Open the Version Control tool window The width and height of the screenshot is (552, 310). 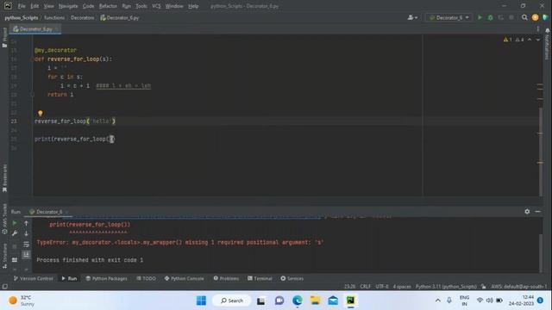[33, 278]
